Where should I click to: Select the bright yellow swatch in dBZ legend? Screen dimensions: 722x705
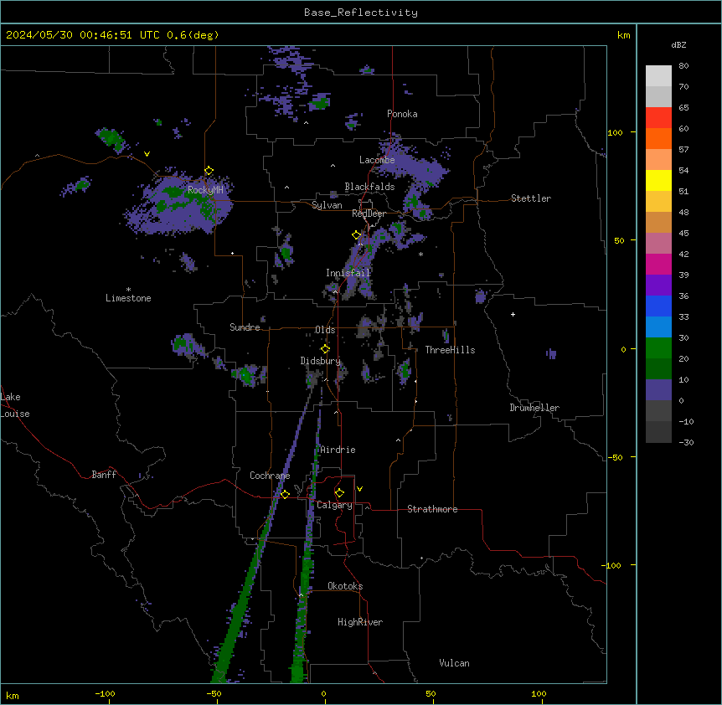pyautogui.click(x=658, y=180)
